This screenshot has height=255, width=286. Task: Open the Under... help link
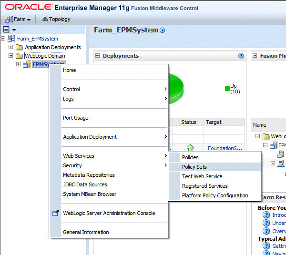click(279, 223)
